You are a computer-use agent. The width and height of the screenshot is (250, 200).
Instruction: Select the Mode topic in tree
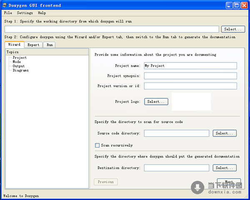[17, 62]
